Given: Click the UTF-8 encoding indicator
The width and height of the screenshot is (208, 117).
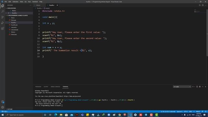Looking at the screenshot, I should coord(186,111).
